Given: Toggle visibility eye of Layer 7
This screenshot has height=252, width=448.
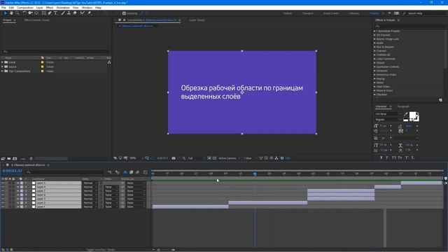Looking at the screenshot, I should coord(3,191).
